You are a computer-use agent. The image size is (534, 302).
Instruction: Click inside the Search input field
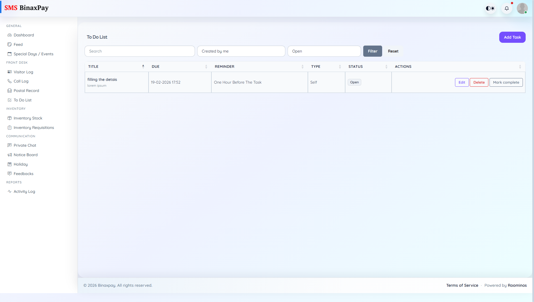pyautogui.click(x=140, y=51)
